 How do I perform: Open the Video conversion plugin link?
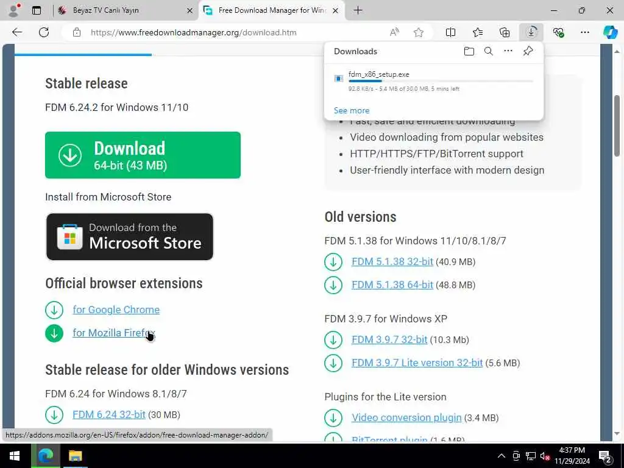[406, 417]
